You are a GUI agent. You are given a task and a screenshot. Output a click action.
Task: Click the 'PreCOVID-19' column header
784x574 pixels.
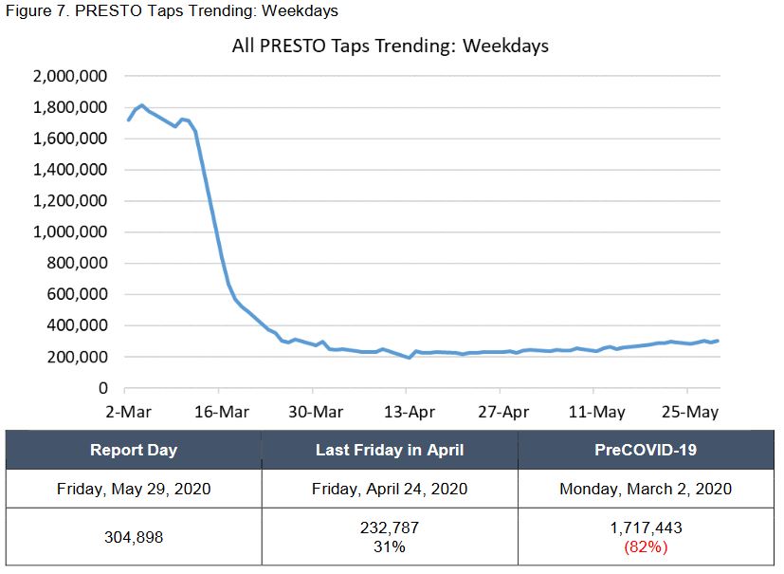tap(646, 450)
